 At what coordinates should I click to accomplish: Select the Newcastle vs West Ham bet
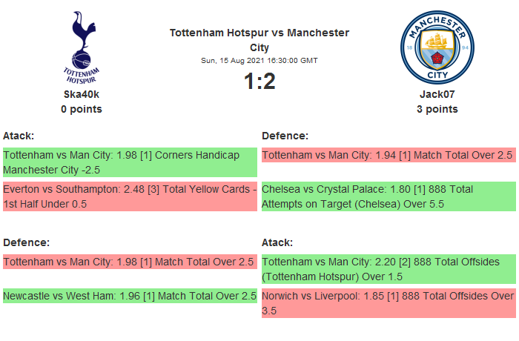[130, 296]
